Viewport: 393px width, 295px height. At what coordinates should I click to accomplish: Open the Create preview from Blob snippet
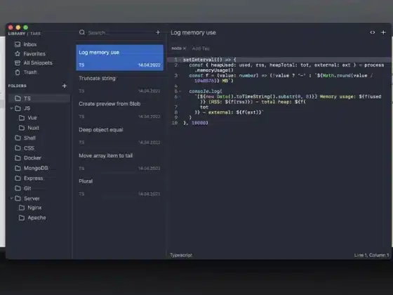(x=120, y=110)
